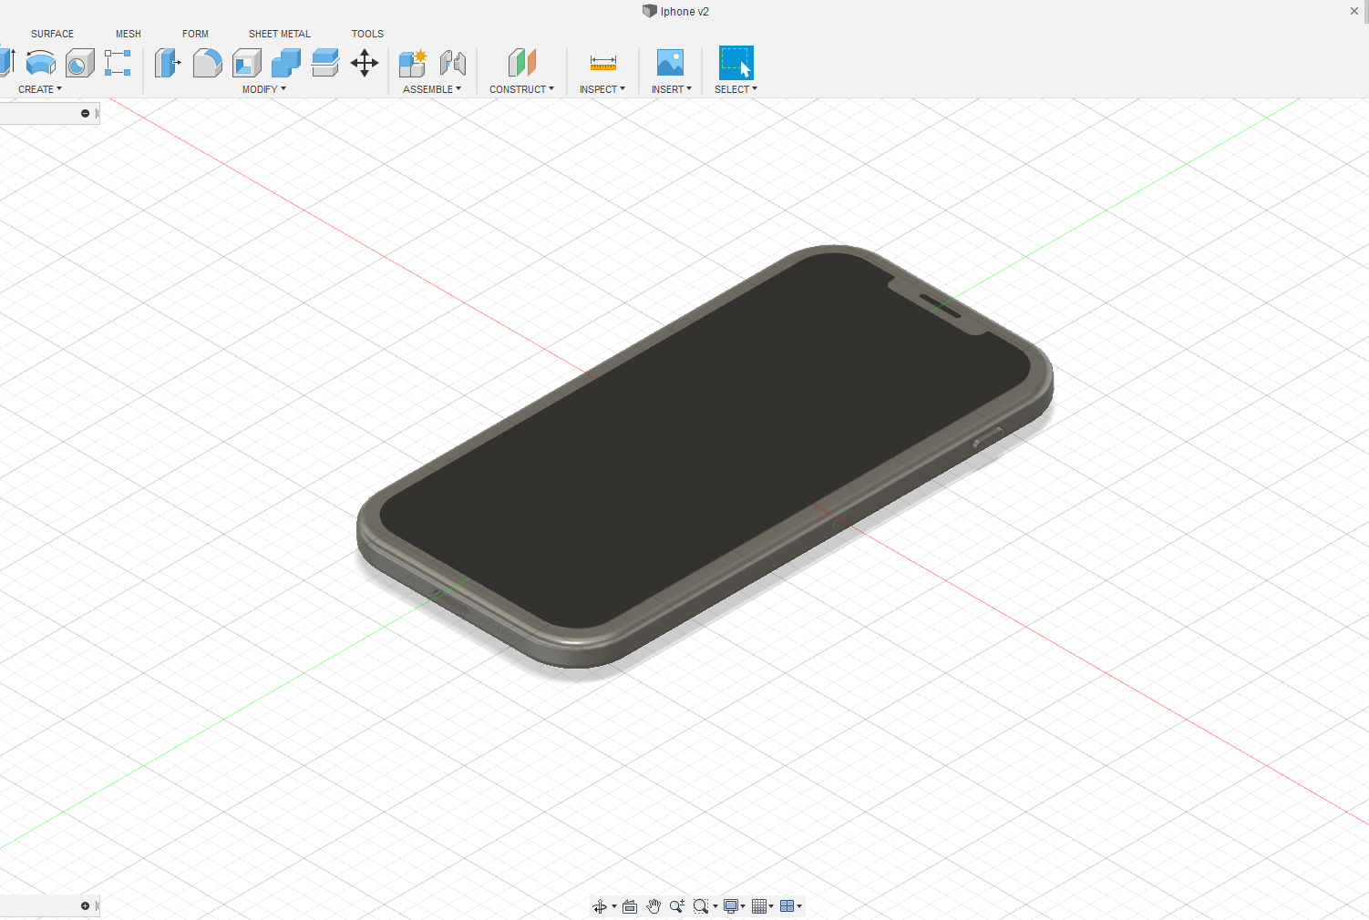The width and height of the screenshot is (1369, 920).
Task: Expand the CREATE dropdown menu
Action: point(40,88)
